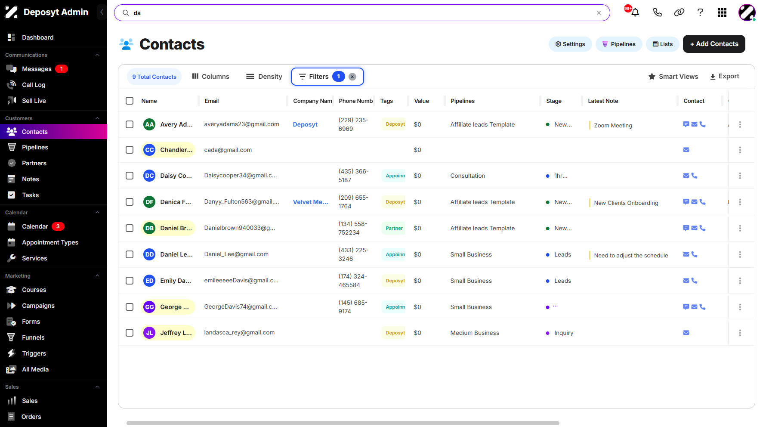Select the Daniel Brown row checkbox

(x=130, y=228)
